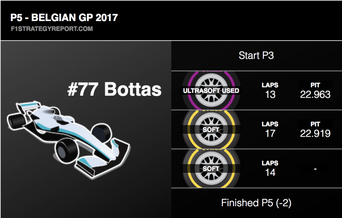This screenshot has height=218, width=342.
Task: Click the Finished P5 (-2) result row
Action: click(256, 203)
